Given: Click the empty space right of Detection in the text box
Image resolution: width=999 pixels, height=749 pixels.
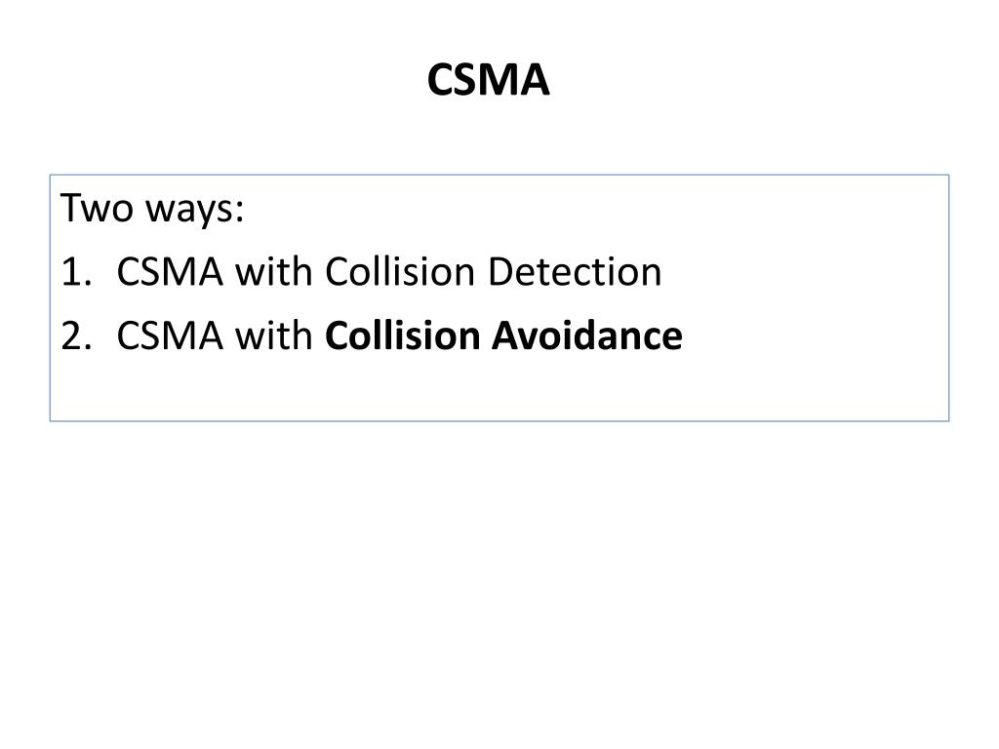Looking at the screenshot, I should (803, 272).
